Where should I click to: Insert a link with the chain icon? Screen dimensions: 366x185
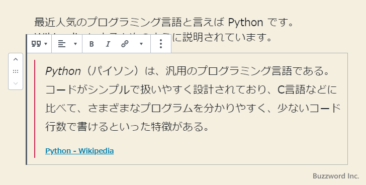click(x=125, y=44)
